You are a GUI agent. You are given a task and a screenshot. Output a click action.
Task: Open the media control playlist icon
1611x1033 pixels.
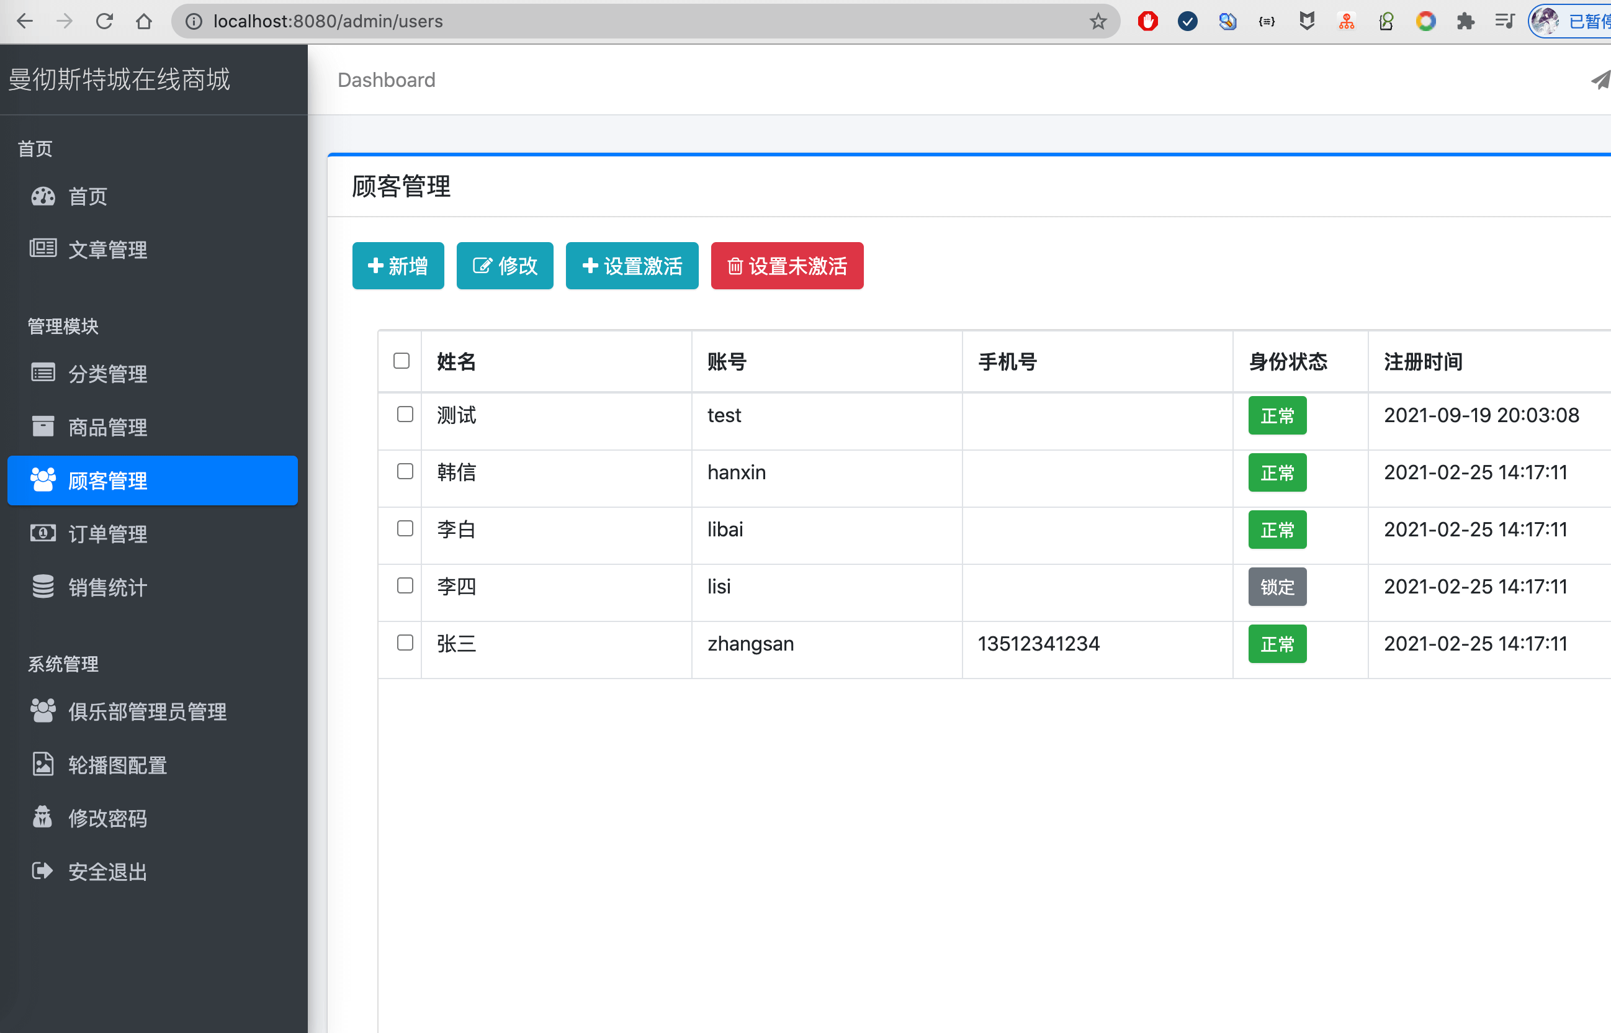click(1504, 22)
